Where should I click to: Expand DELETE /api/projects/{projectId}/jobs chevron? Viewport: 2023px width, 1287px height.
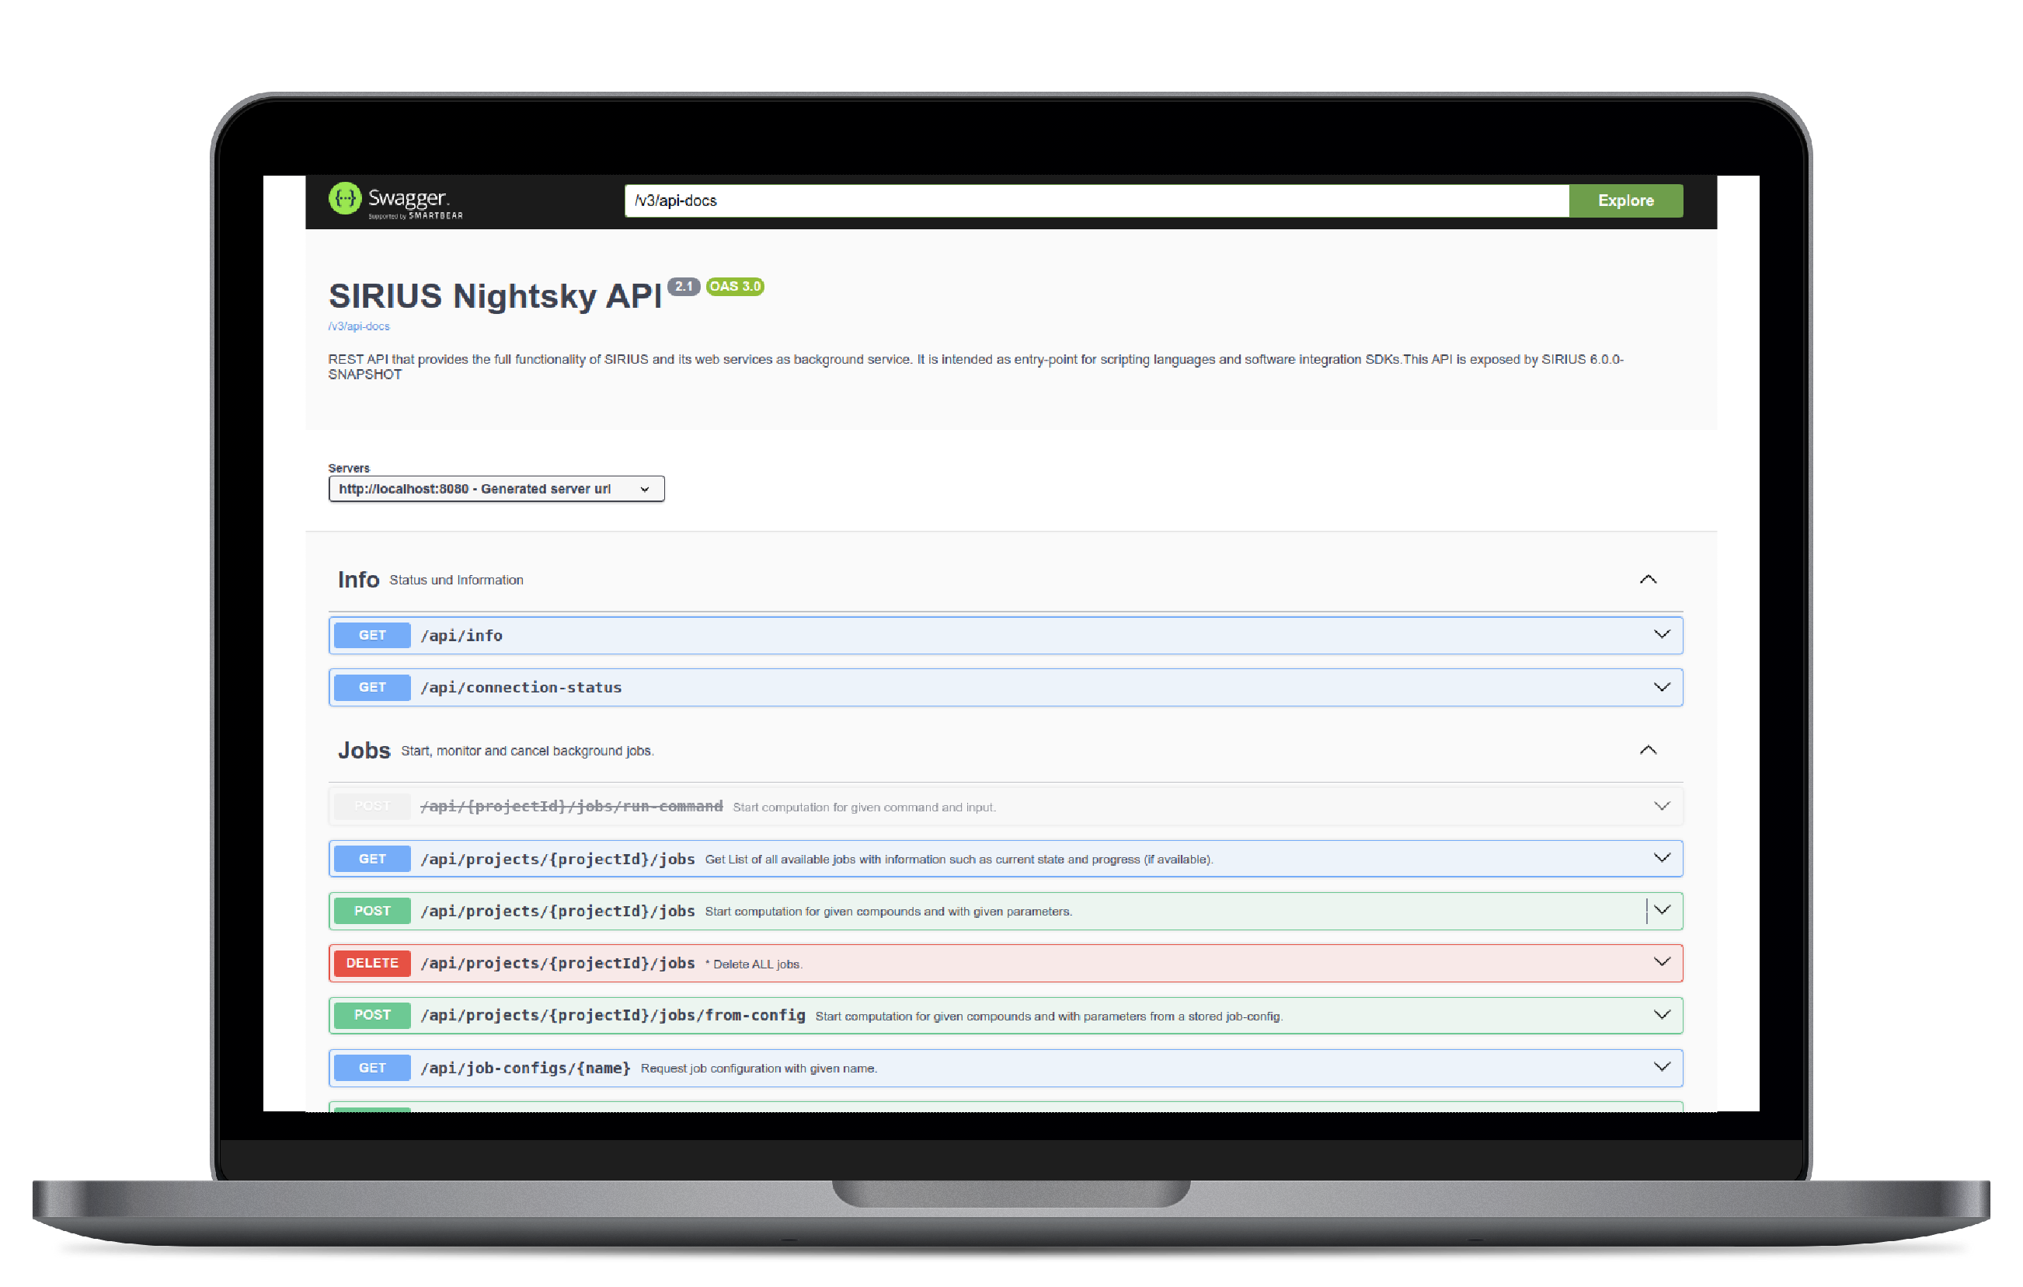coord(1661,962)
